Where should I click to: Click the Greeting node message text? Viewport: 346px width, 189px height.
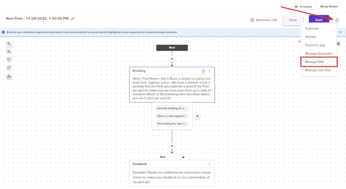pyautogui.click(x=172, y=88)
